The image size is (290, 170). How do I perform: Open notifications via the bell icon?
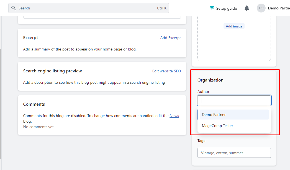(x=247, y=8)
